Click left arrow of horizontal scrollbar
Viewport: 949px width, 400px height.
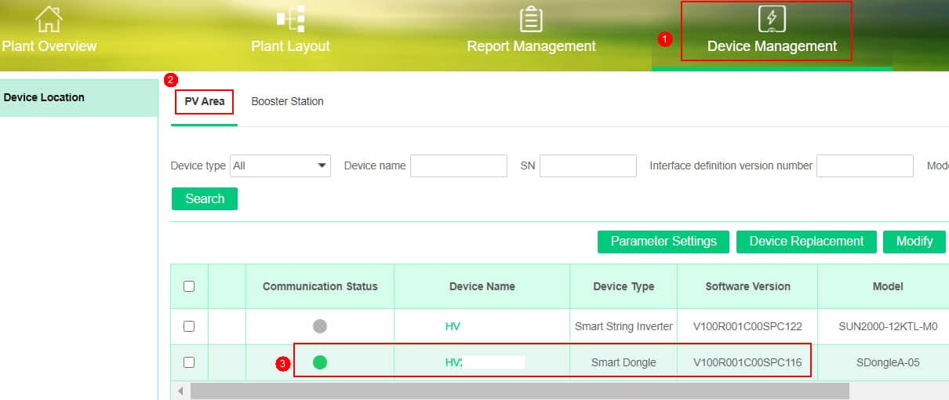[181, 391]
